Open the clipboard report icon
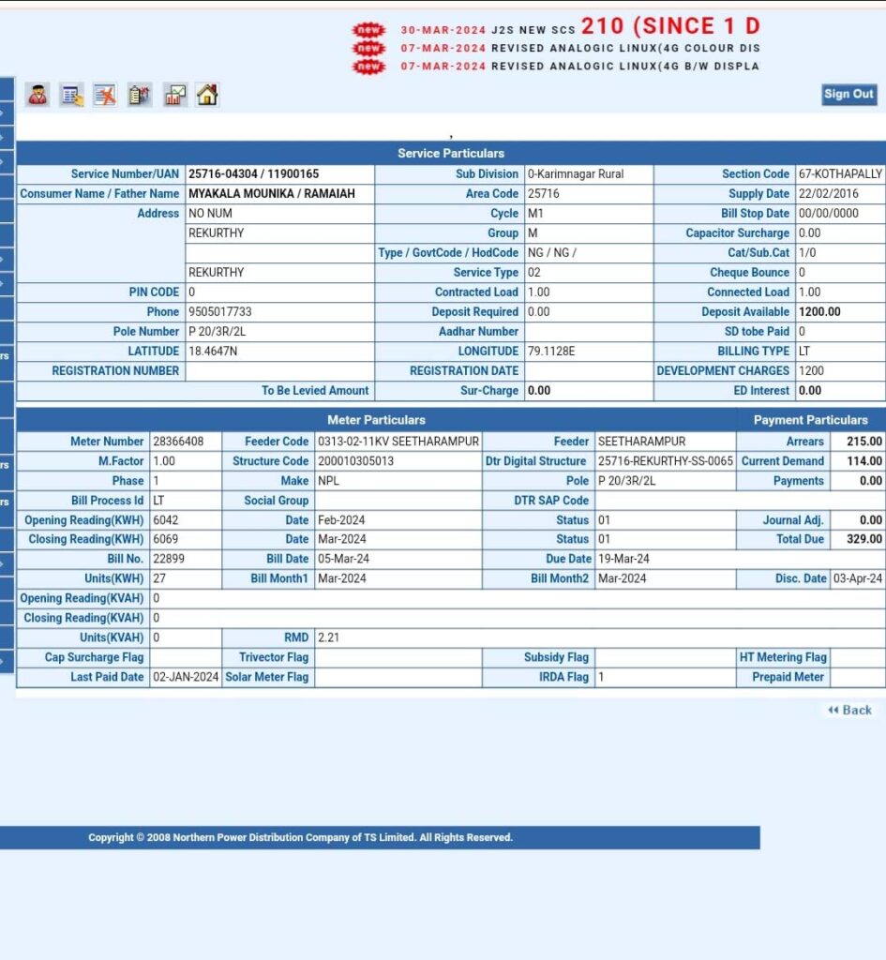 pos(140,95)
